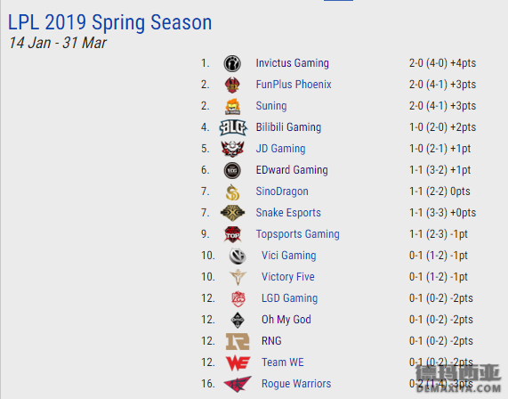
Task: Click the FunPlus Phoenix logo icon
Action: (232, 85)
